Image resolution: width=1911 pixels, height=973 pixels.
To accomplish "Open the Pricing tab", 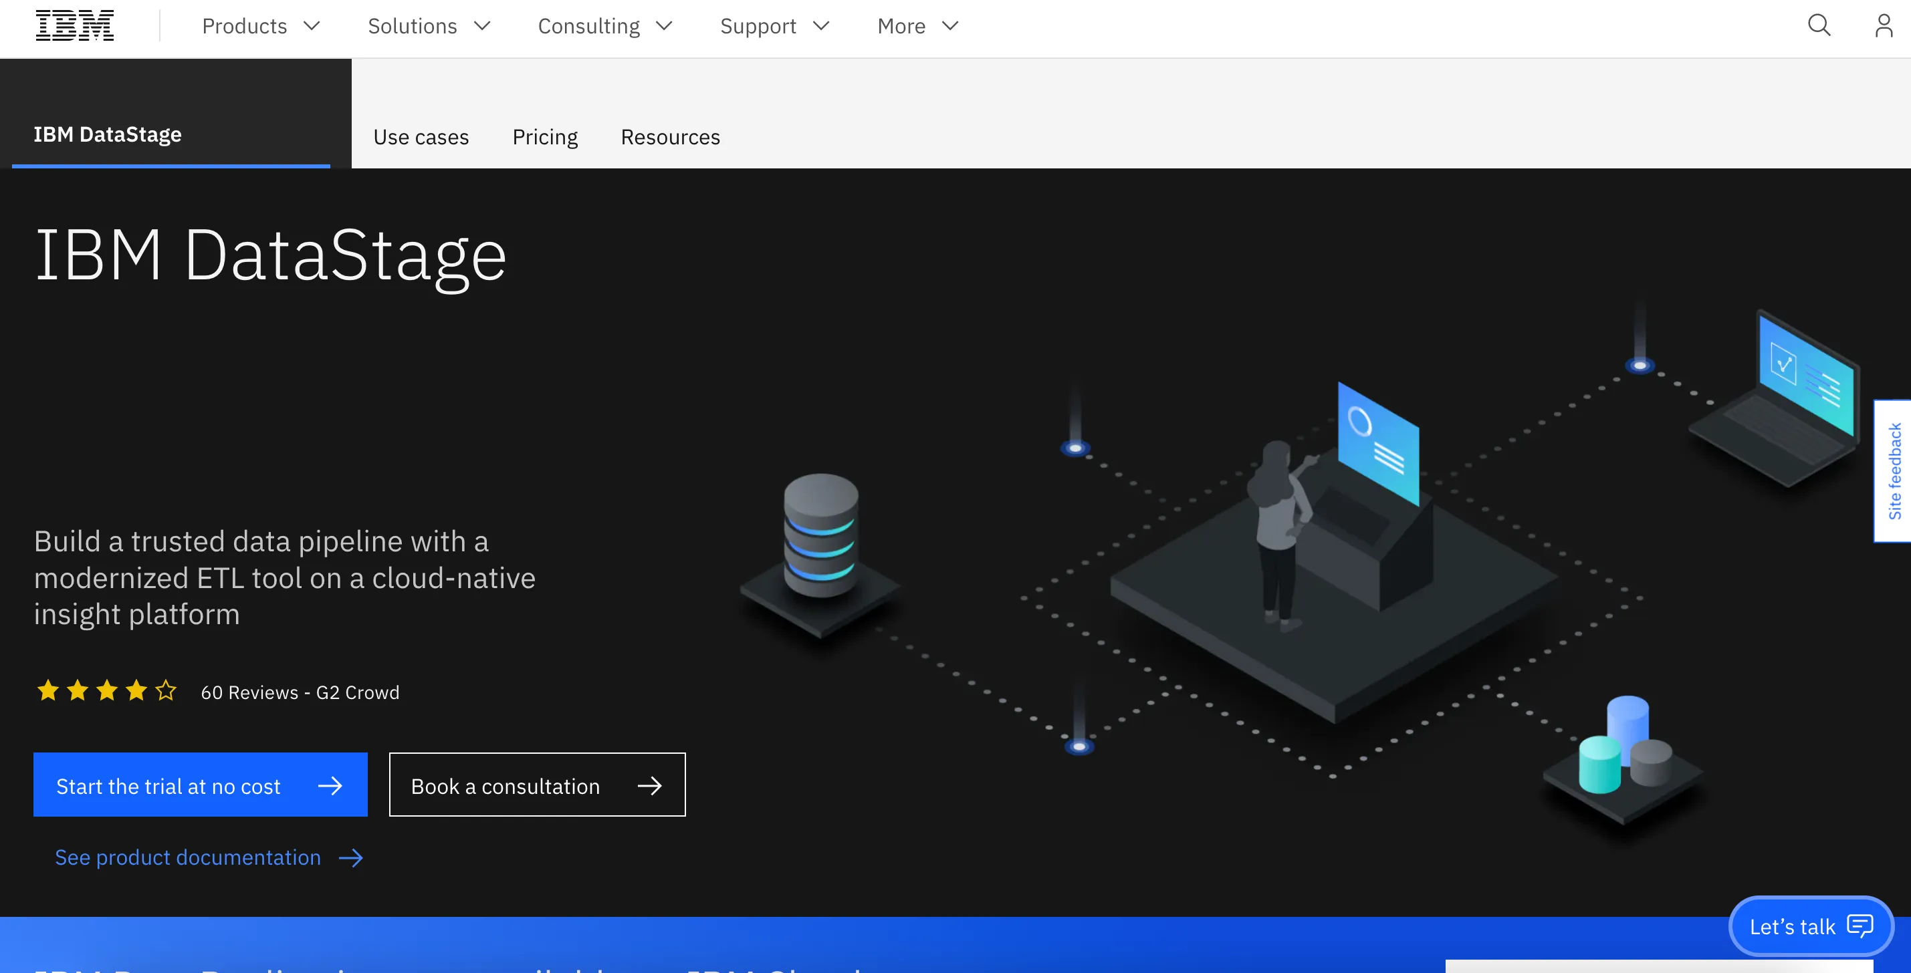I will 544,137.
